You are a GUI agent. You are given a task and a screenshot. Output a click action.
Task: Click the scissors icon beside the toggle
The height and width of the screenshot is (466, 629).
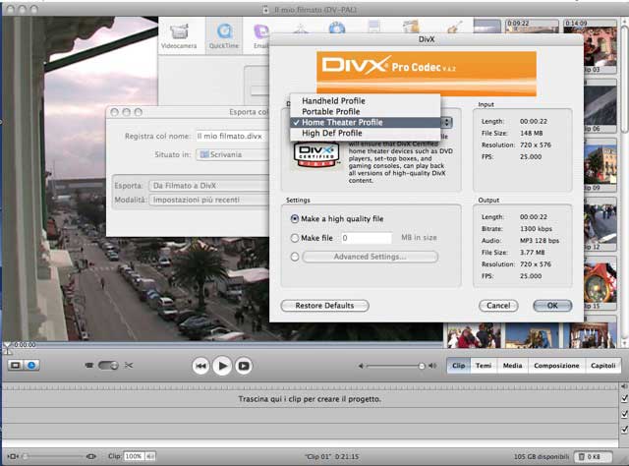point(129,366)
